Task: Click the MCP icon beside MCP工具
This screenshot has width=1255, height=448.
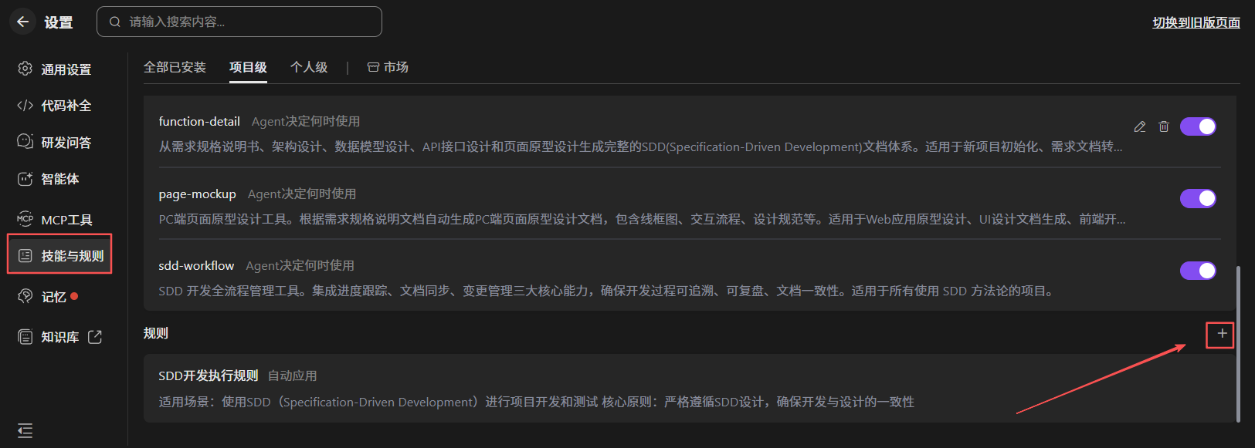Action: click(25, 219)
